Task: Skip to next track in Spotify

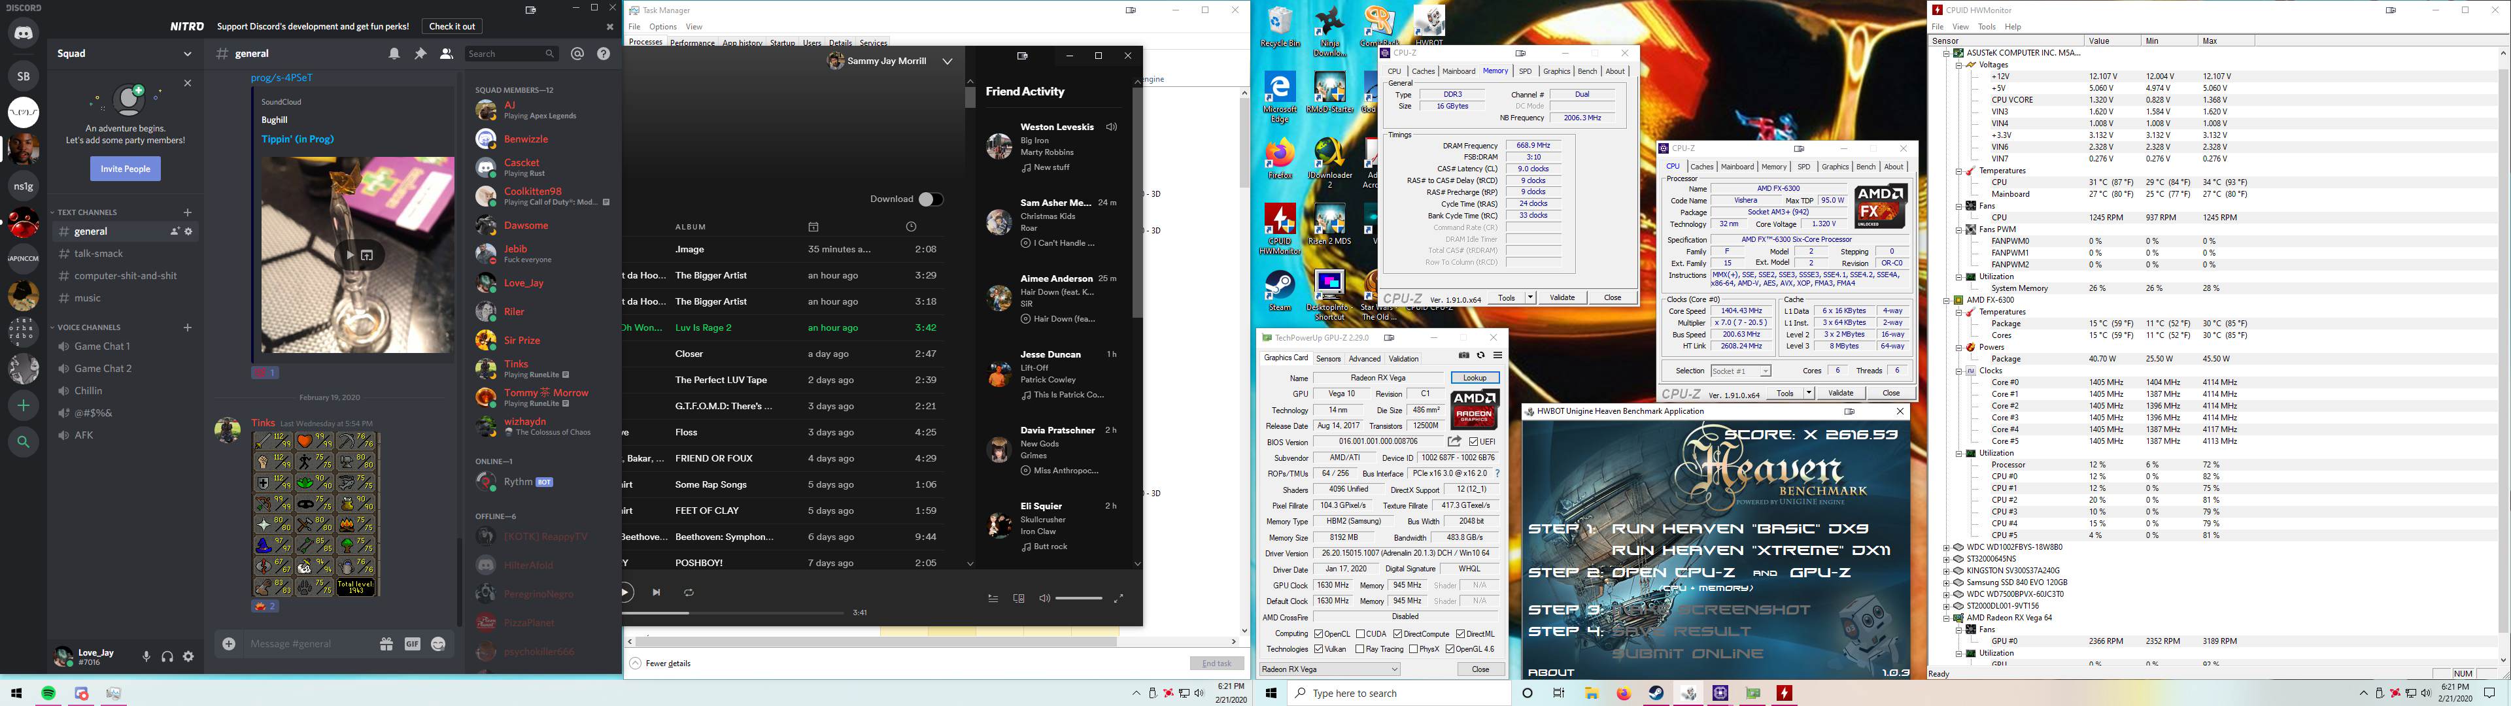Action: (x=656, y=592)
